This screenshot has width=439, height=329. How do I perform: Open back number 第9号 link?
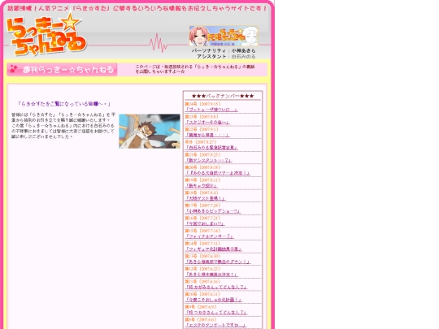(x=216, y=313)
